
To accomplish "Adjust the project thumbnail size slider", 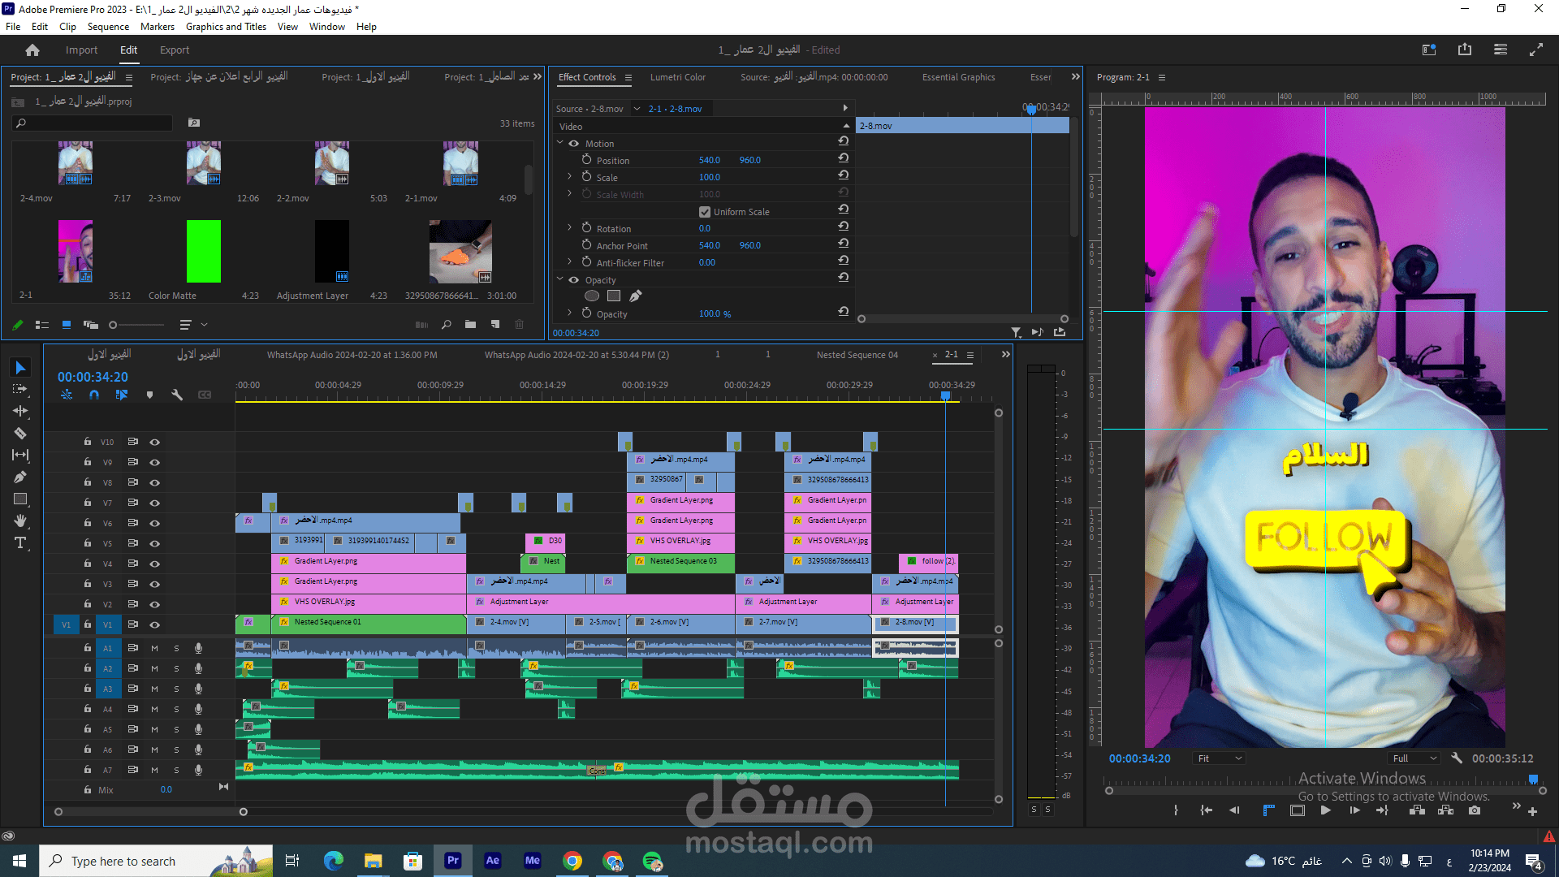I will (x=114, y=325).
